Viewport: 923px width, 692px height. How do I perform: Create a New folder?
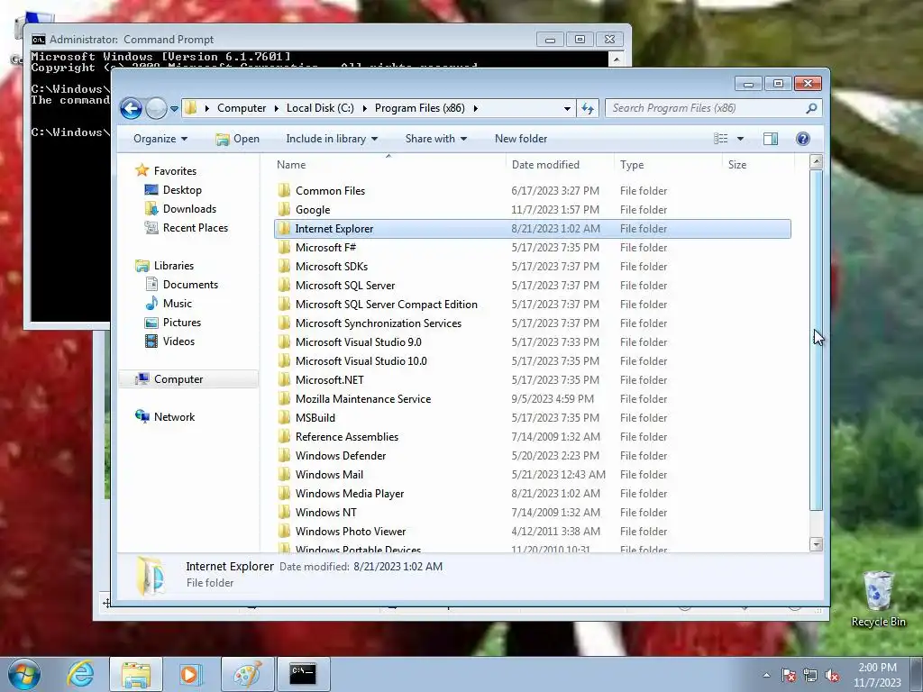tap(521, 139)
